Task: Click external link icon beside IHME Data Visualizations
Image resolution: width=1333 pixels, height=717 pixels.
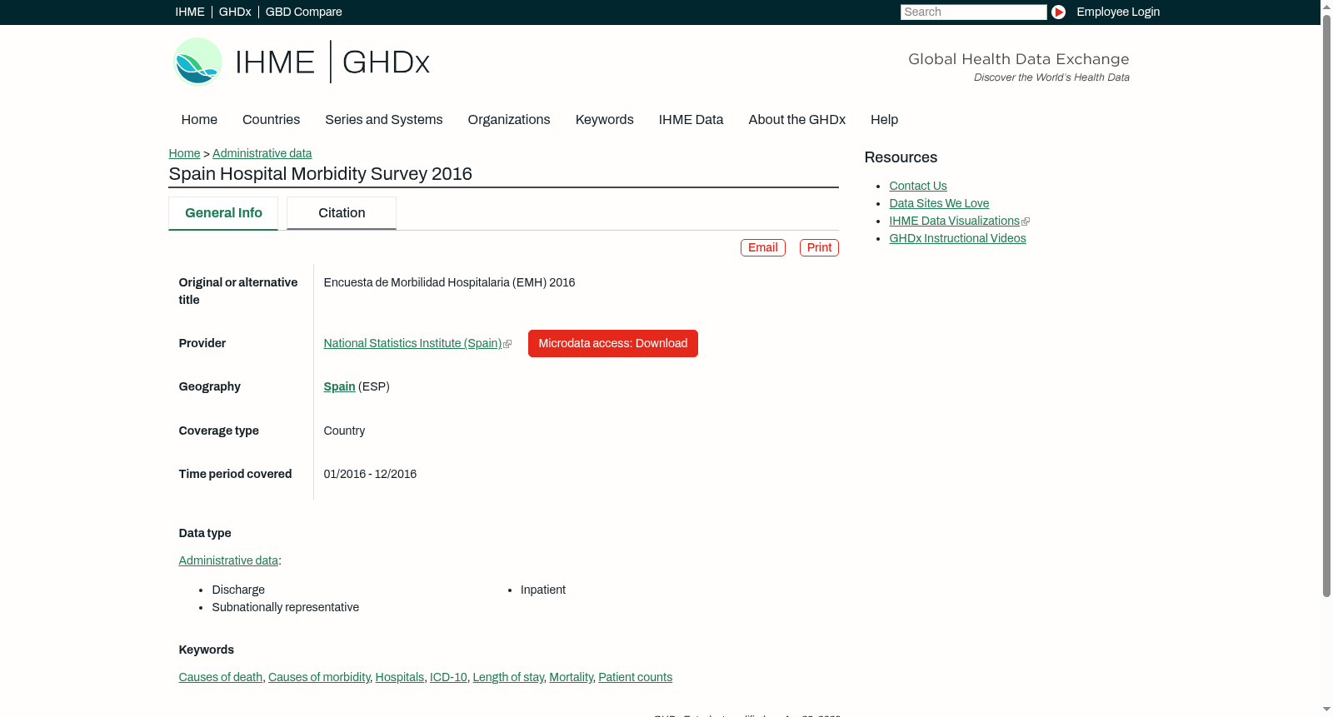Action: tap(1026, 222)
